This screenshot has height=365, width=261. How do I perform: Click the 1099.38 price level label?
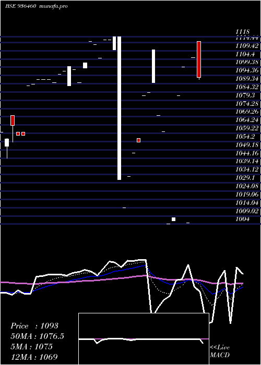[x=247, y=62]
